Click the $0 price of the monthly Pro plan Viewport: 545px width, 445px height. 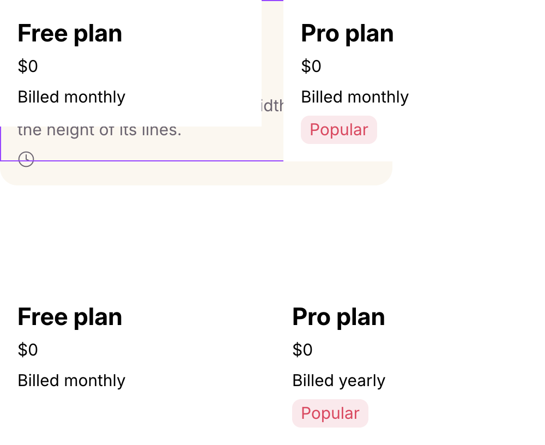tap(311, 66)
